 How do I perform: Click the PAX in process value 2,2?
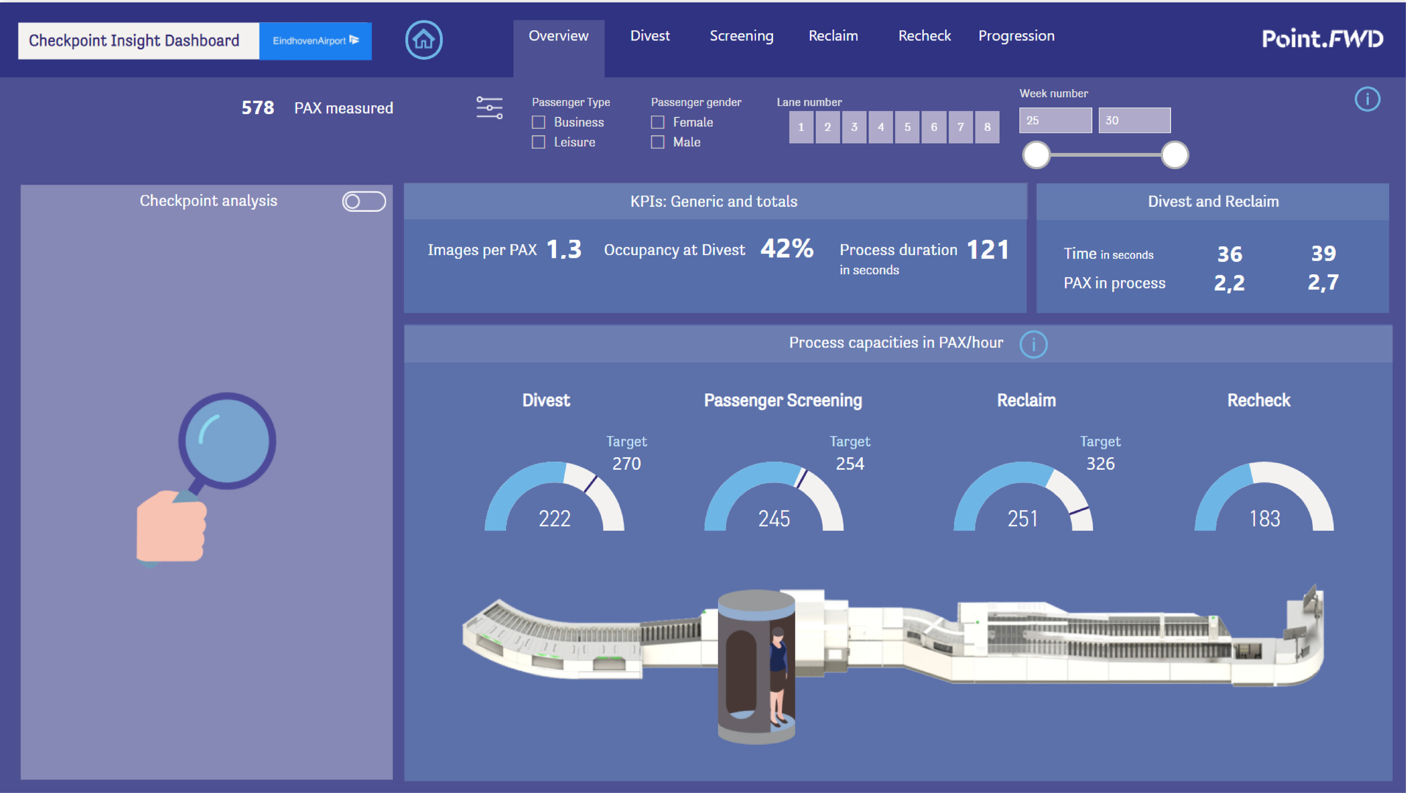pyautogui.click(x=1229, y=283)
